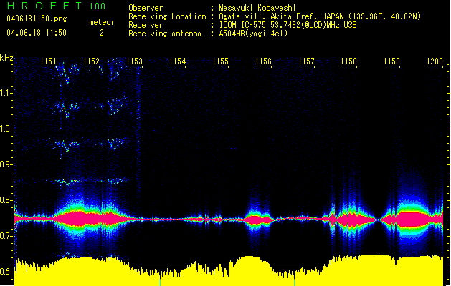Click the 1151 time marker
The height and width of the screenshot is (286, 451).
(x=48, y=61)
